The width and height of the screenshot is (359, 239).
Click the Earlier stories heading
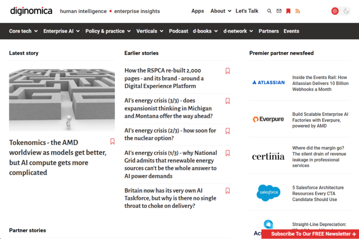pyautogui.click(x=142, y=53)
